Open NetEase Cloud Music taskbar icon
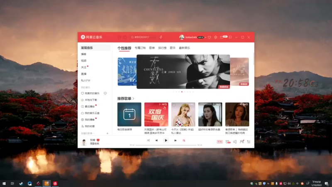Image resolution: width=332 pixels, height=187 pixels. coord(55,184)
